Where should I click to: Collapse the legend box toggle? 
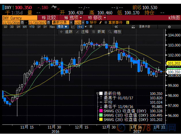pos(98,93)
